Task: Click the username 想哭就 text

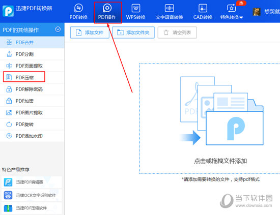Action: [272, 12]
